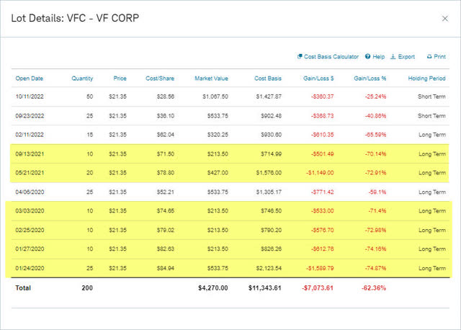This screenshot has width=461, height=330.
Task: Sort by Price column header
Action: click(120, 79)
